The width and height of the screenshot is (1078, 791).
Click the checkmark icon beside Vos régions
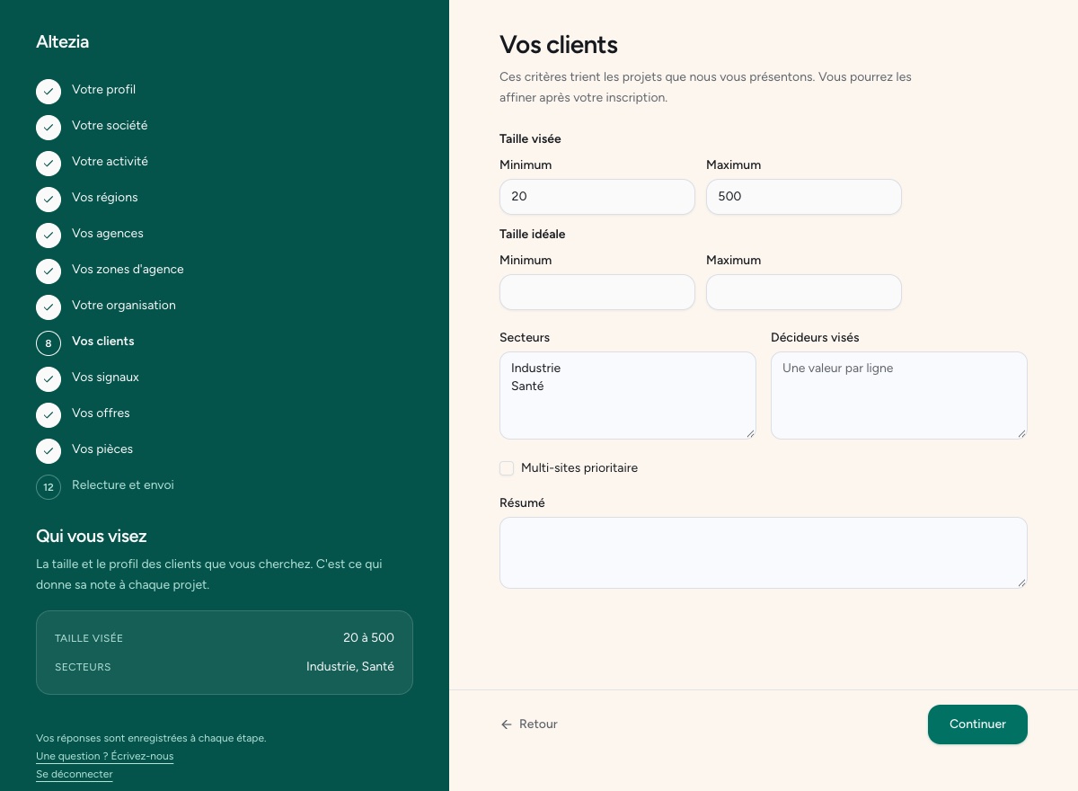49,200
